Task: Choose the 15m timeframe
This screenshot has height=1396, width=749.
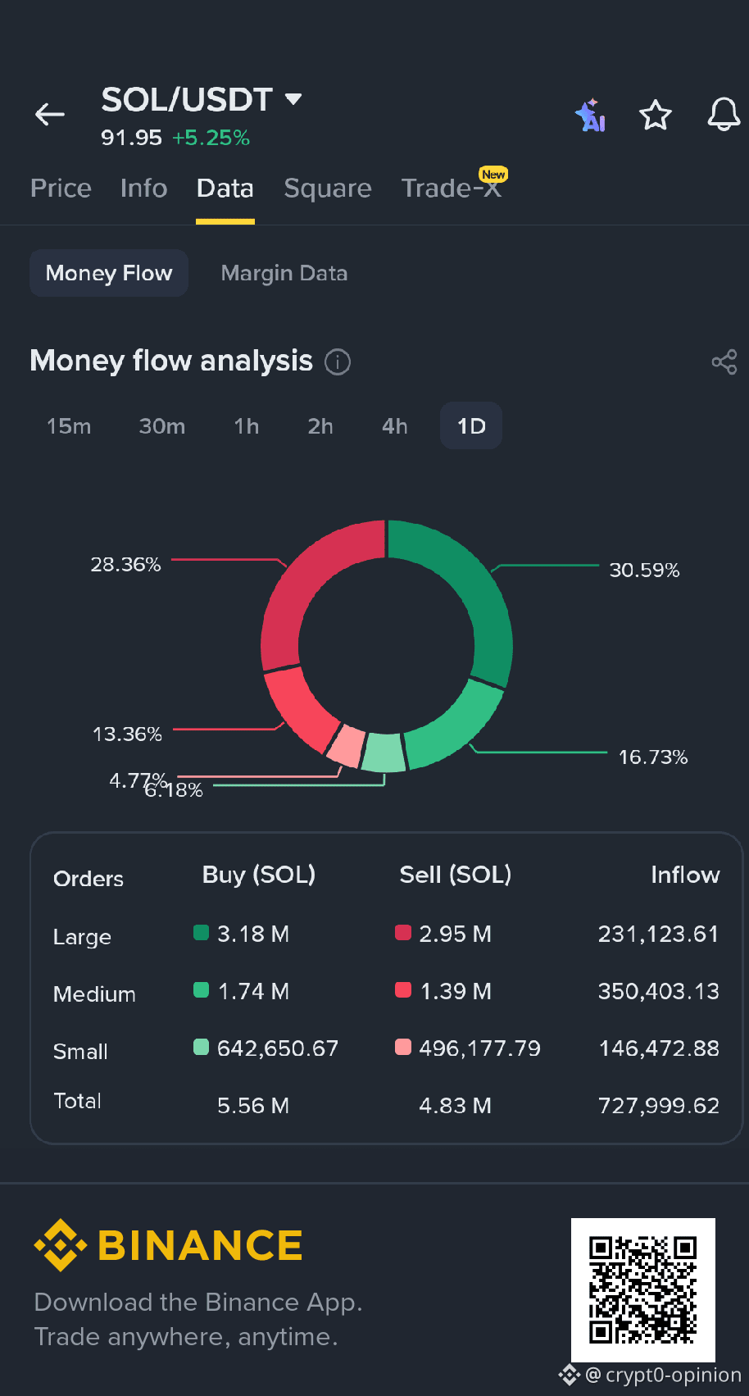Action: coord(69,426)
